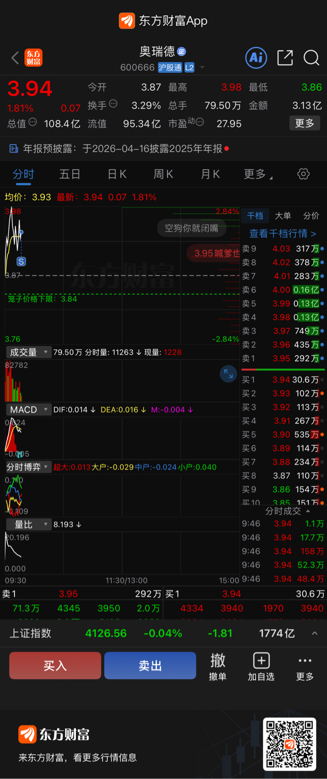
Task: Tap 卖6 row at 4.00
Action: tap(283, 290)
